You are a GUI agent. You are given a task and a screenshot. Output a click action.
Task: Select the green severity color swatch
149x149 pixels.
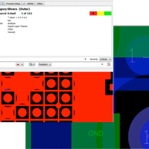108,13
